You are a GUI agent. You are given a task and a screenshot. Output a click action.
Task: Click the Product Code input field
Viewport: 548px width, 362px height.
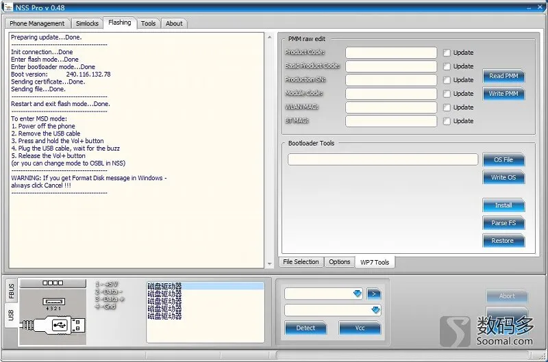[x=391, y=53]
